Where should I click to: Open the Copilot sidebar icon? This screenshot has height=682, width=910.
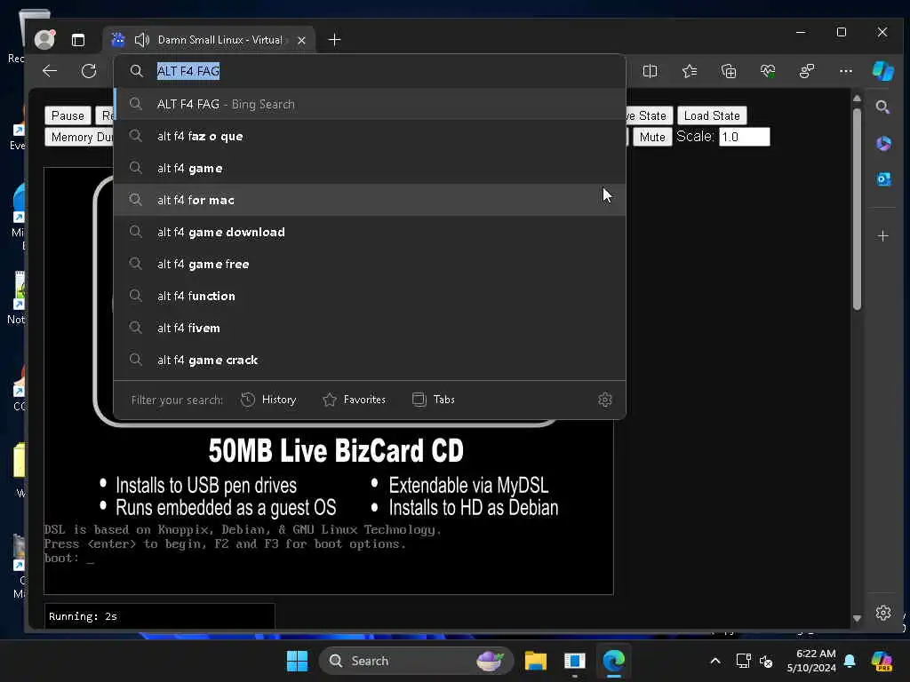883,71
